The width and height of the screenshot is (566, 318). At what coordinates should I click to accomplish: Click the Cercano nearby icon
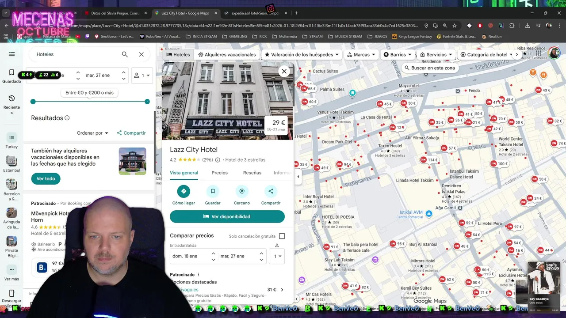242,191
